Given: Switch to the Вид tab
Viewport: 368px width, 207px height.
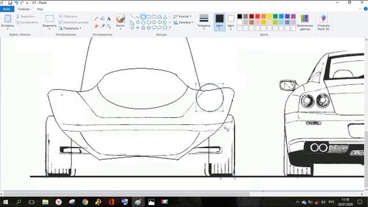Looking at the screenshot, I should [x=40, y=9].
